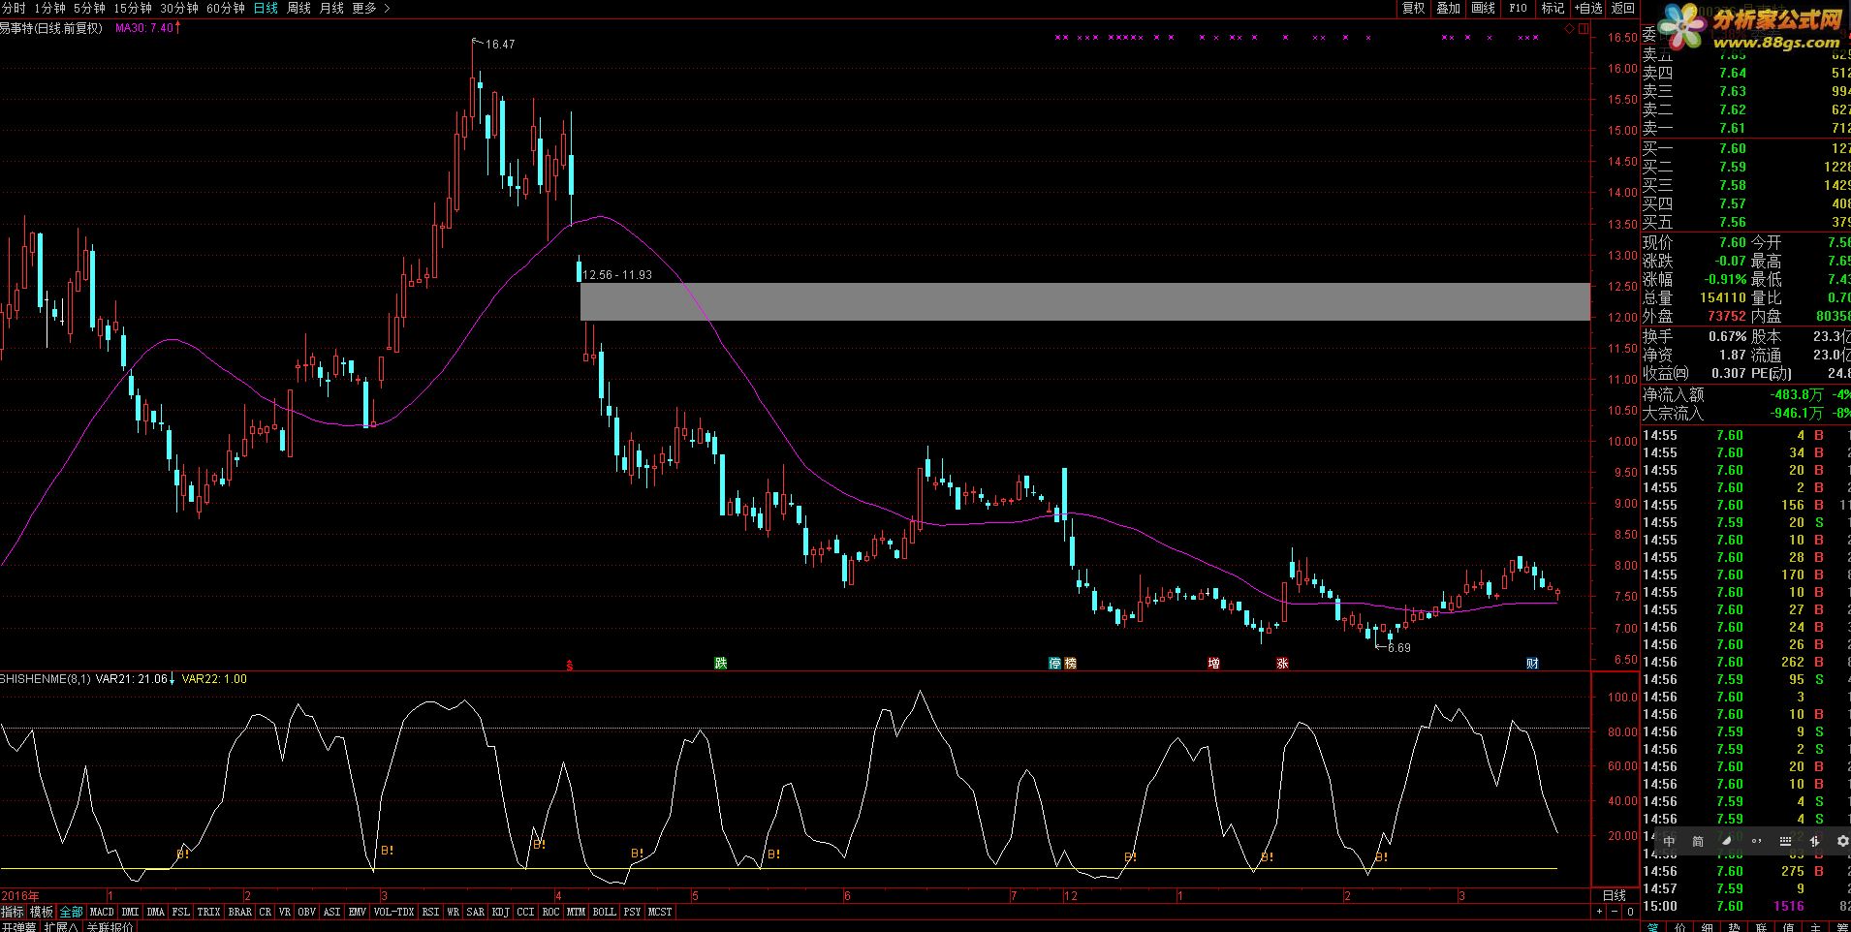Click the '财' event marker under chart
This screenshot has width=1851, height=932.
[x=1532, y=663]
